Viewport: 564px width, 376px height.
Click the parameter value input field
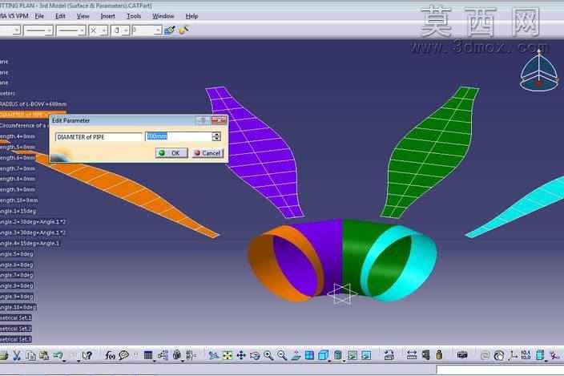click(x=179, y=136)
